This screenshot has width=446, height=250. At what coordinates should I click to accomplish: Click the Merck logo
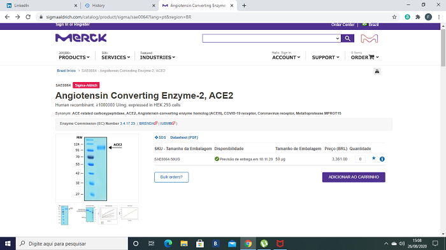coord(81,38)
